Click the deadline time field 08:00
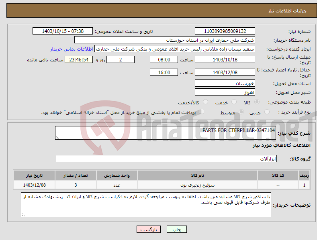Viewport: 317px width, 240px height. coord(164,59)
